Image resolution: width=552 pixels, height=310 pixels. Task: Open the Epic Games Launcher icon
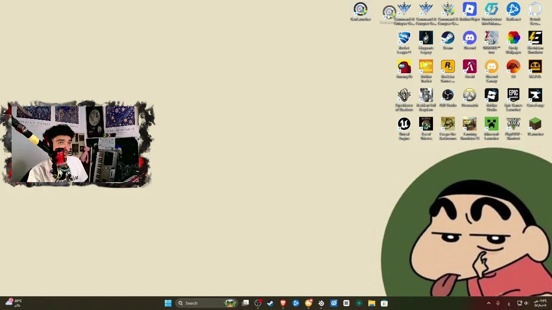click(x=513, y=100)
